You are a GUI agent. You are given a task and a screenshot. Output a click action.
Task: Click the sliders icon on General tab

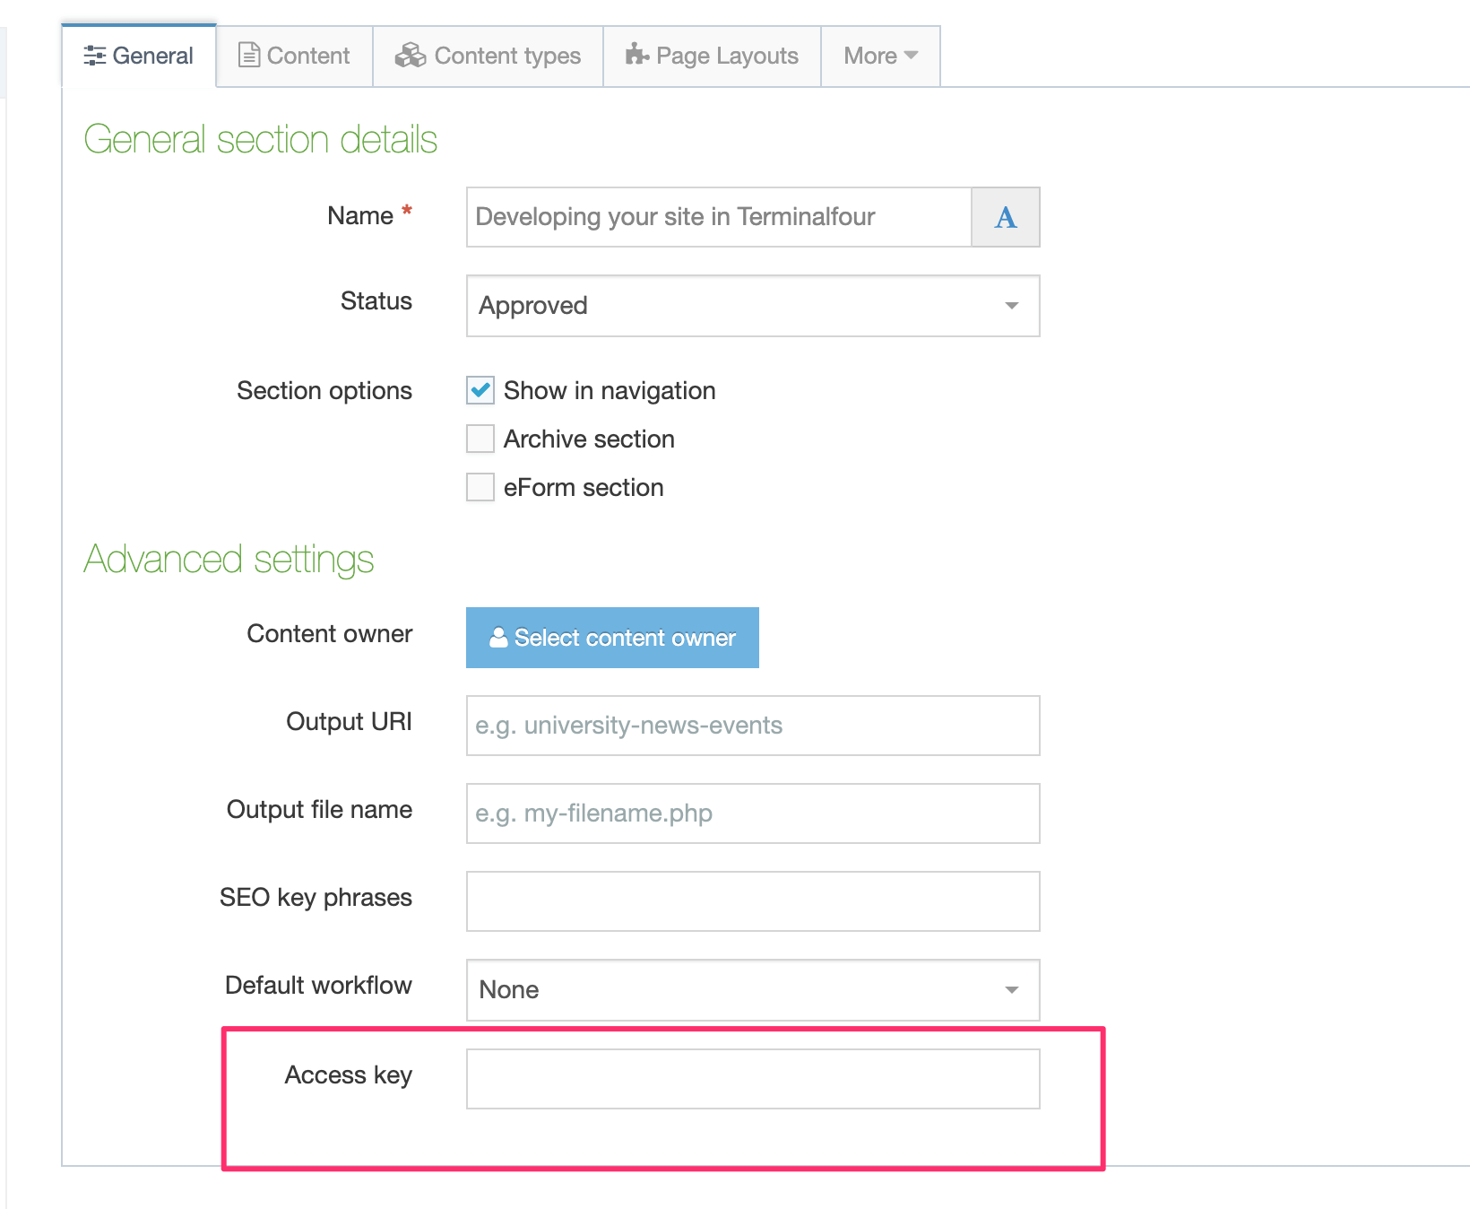point(94,56)
